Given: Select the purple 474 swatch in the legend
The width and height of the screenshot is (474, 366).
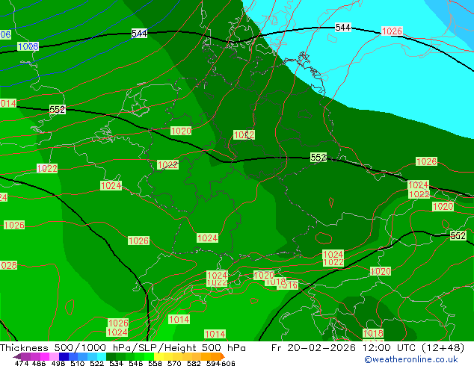Looking at the screenshot, I should 22,356.
